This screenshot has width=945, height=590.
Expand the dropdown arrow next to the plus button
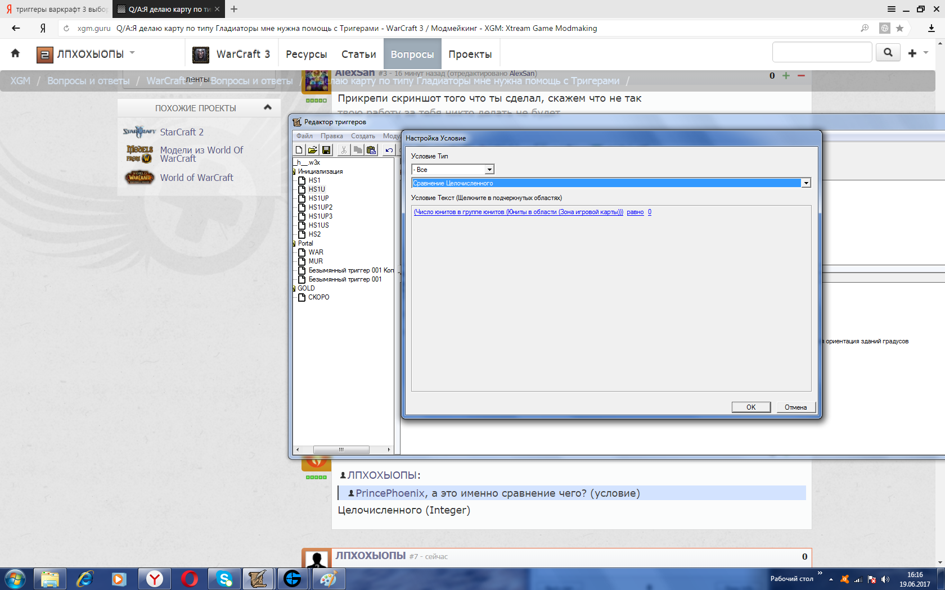tap(926, 53)
